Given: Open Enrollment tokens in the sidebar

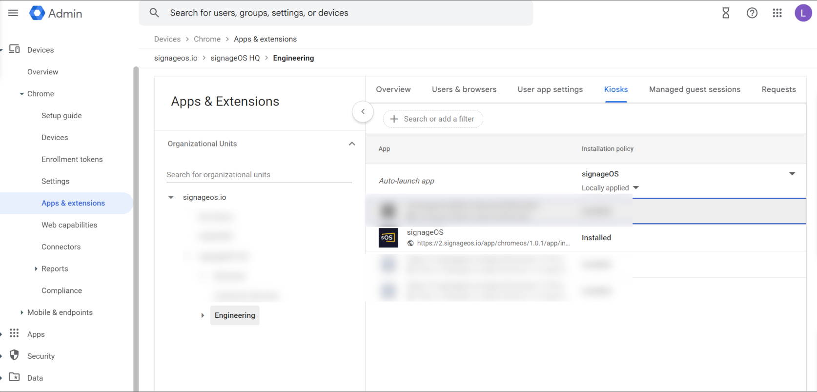Looking at the screenshot, I should coord(72,160).
